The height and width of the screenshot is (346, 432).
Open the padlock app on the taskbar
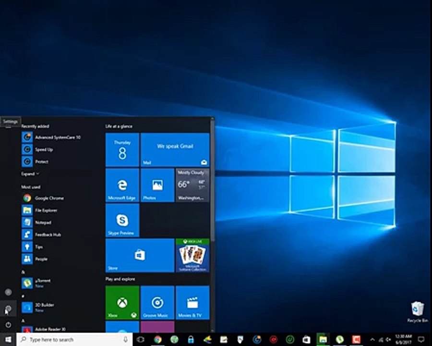coord(191,339)
